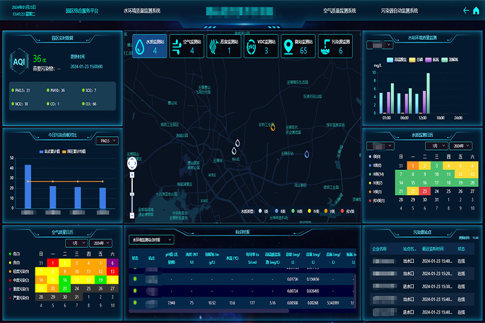The width and height of the screenshot is (485, 323).
Task: Open the 水环境监测站(时报) dropdown
Action: 151,239
